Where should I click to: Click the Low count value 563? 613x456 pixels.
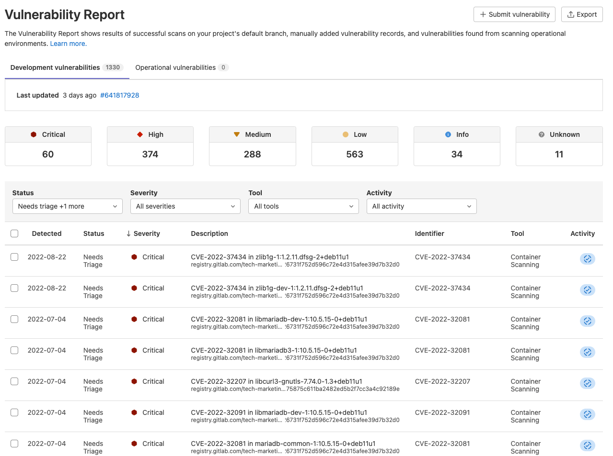(x=355, y=154)
